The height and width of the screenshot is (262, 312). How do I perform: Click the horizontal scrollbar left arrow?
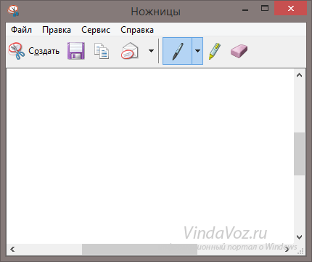click(x=12, y=249)
